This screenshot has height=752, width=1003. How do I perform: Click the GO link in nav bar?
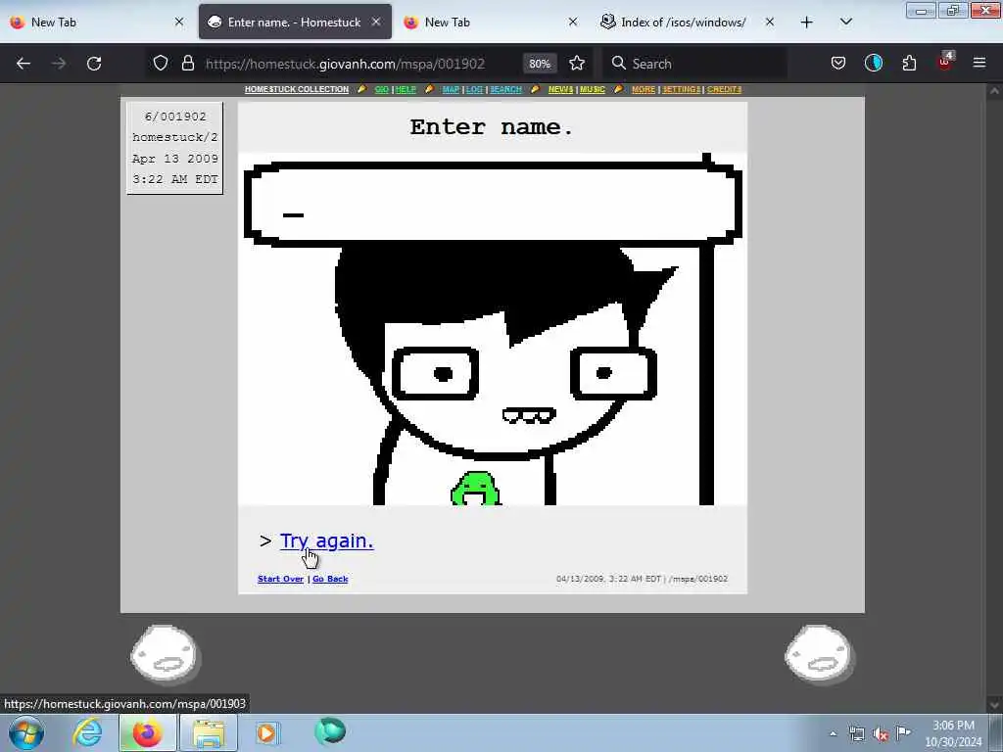[x=382, y=89]
